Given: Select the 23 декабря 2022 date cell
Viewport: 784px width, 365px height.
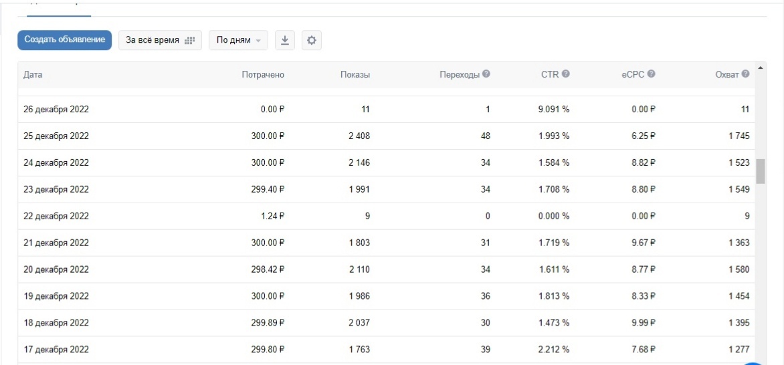Looking at the screenshot, I should [56, 189].
